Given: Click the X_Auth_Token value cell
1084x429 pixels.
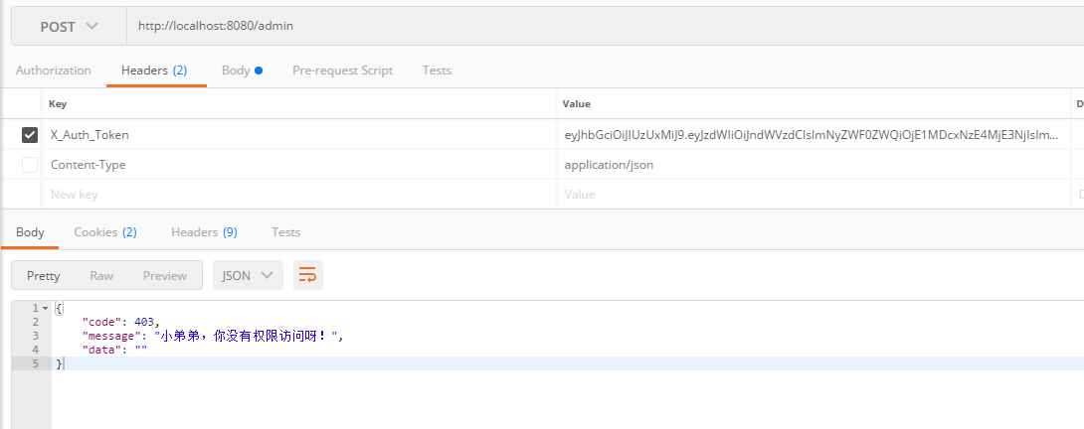Looking at the screenshot, I should pyautogui.click(x=811, y=135).
